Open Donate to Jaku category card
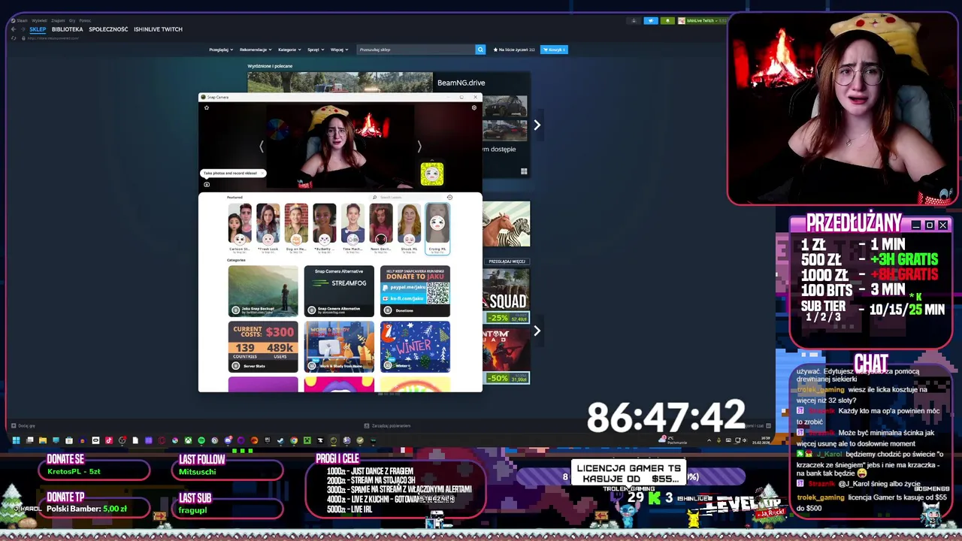The width and height of the screenshot is (962, 541). 415,291
